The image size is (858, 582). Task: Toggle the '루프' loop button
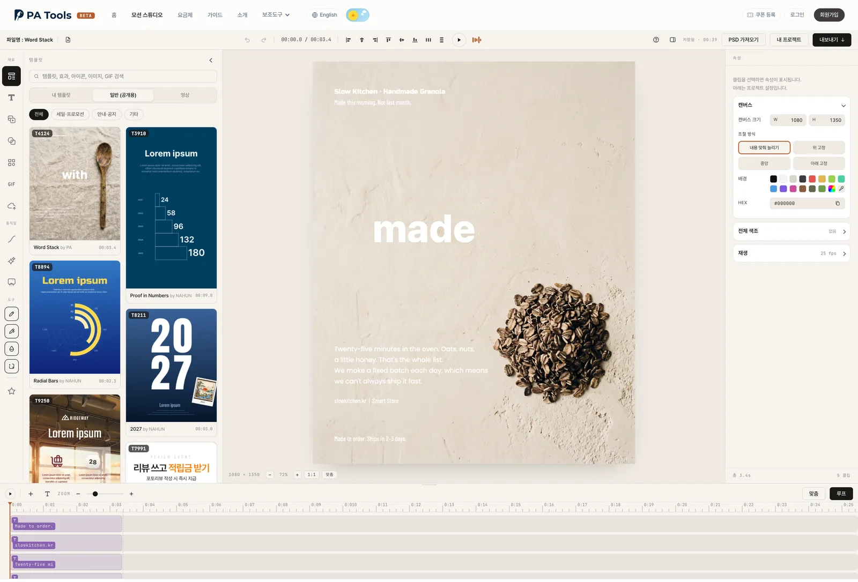pyautogui.click(x=841, y=494)
